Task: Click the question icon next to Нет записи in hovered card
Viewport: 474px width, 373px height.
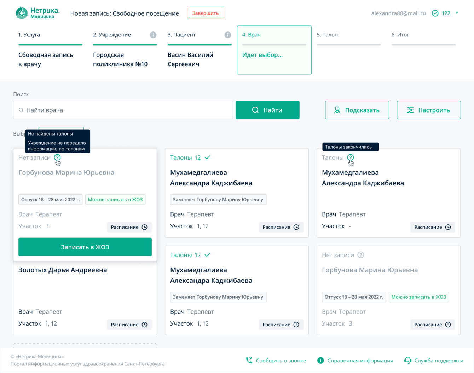Action: coord(57,157)
